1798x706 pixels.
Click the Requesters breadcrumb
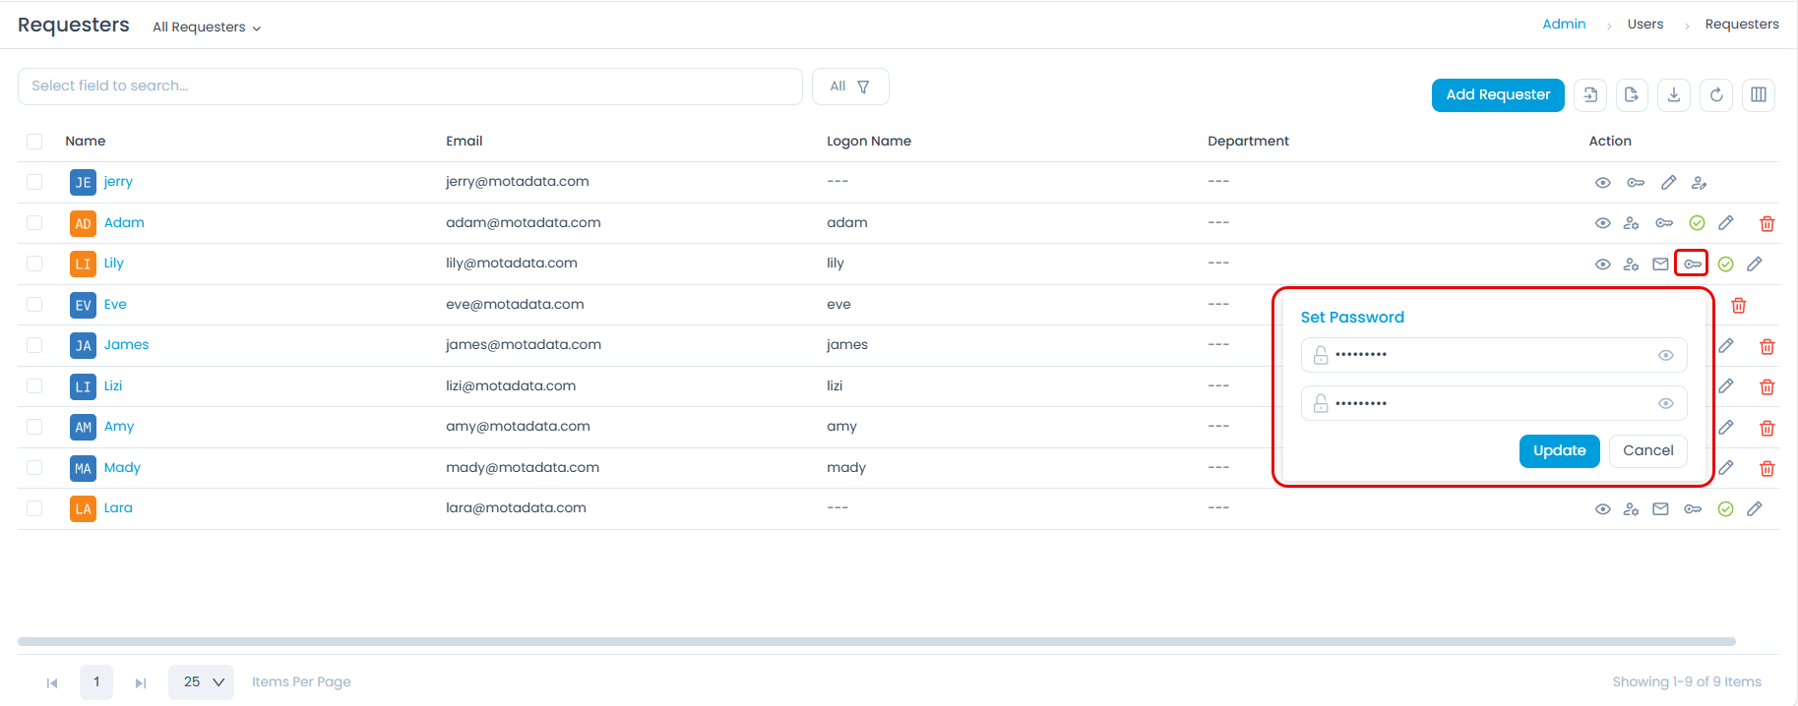pyautogui.click(x=1742, y=25)
